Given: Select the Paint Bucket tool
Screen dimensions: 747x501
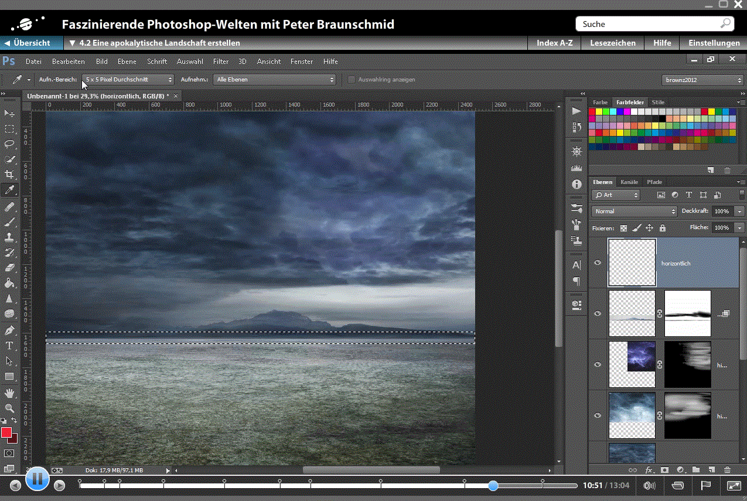Looking at the screenshot, I should (x=9, y=283).
